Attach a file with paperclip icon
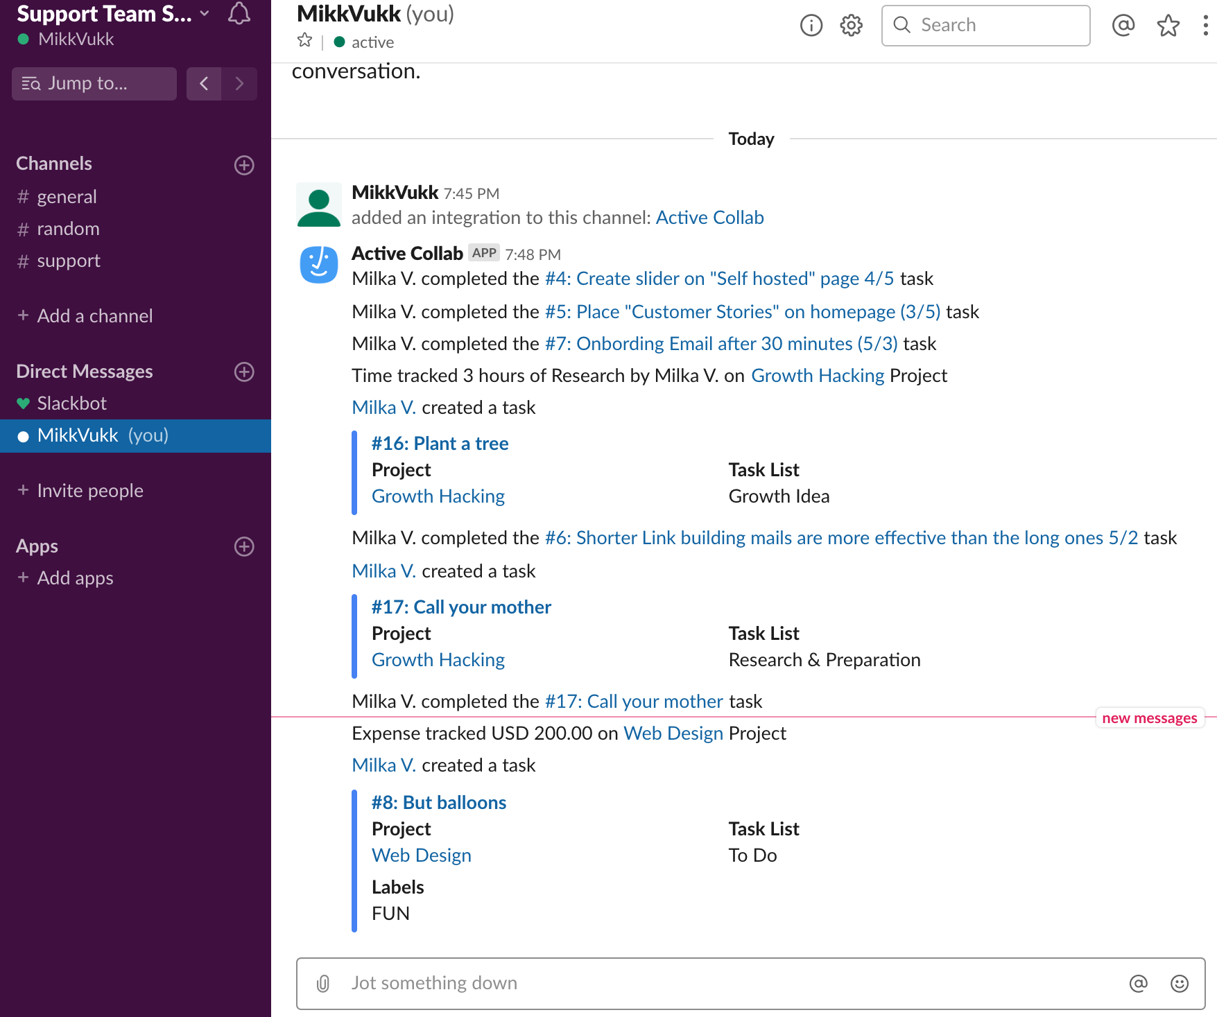This screenshot has width=1217, height=1017. 323,983
